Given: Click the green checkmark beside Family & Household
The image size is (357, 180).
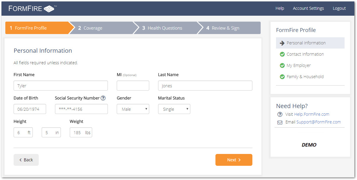Looking at the screenshot, I should [282, 77].
